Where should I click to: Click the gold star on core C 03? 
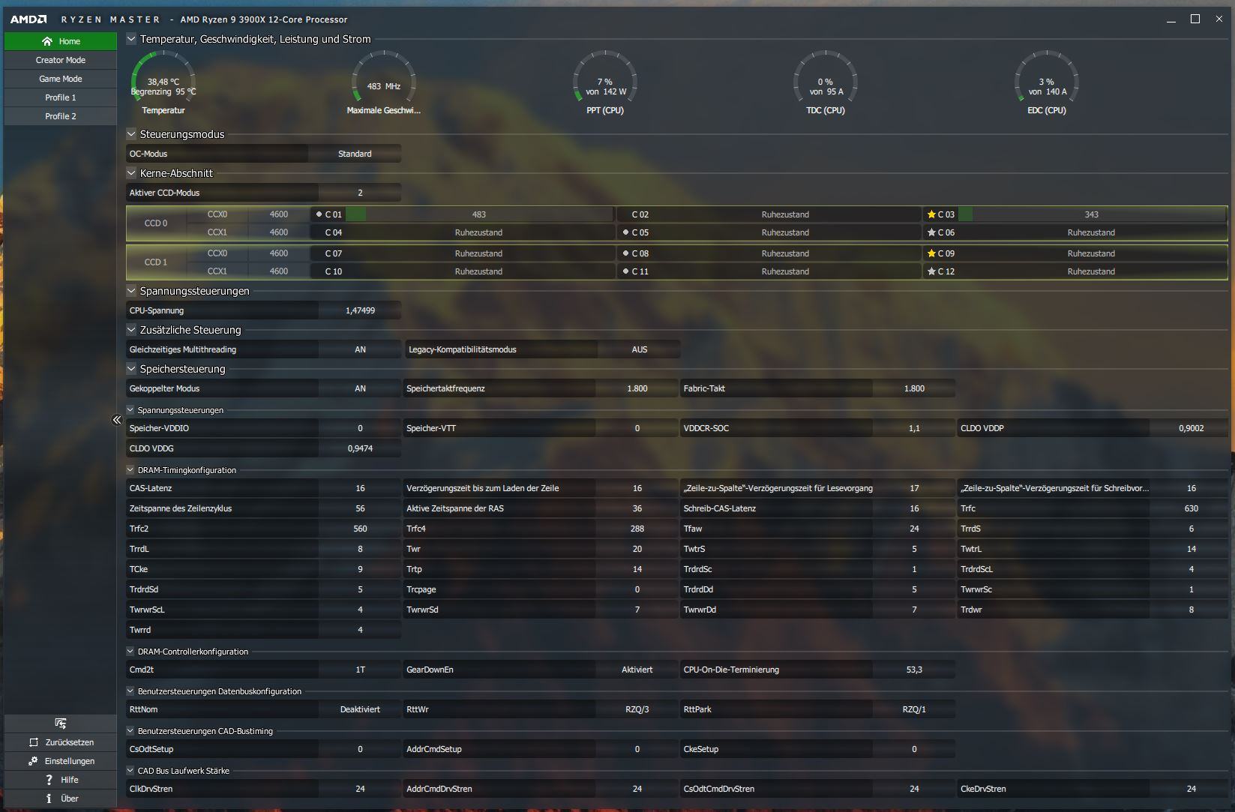click(x=931, y=214)
